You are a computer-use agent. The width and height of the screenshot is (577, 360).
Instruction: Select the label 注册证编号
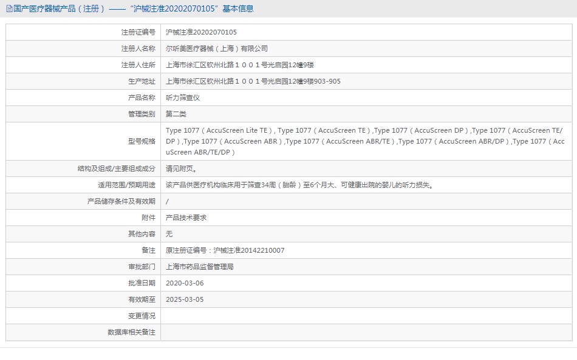(138, 32)
